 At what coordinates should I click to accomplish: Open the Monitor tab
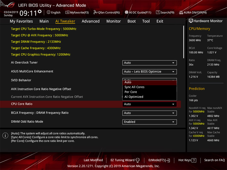click(x=113, y=21)
